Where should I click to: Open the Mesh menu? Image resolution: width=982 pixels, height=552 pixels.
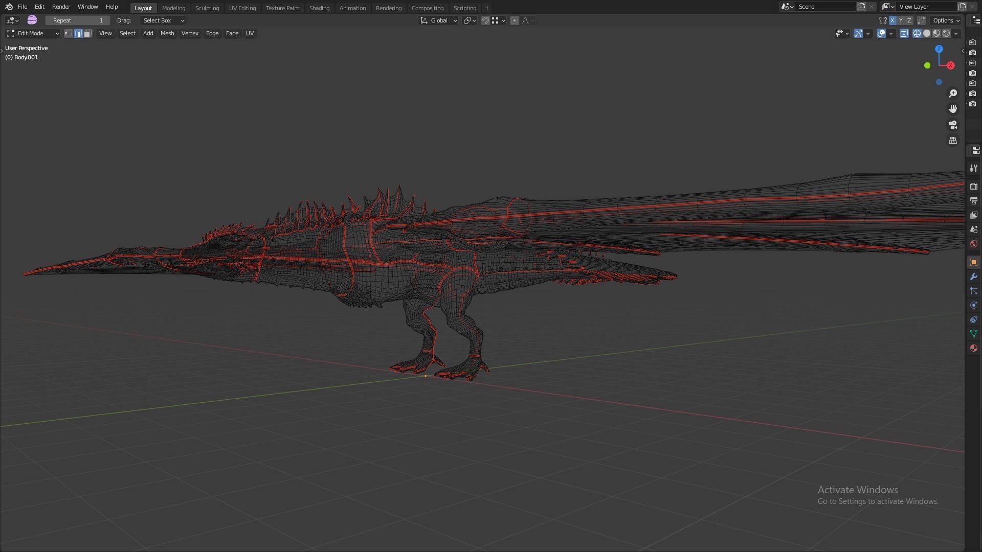click(x=167, y=33)
